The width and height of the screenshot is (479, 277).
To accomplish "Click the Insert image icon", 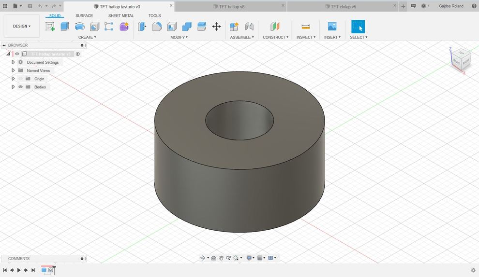I will (x=332, y=27).
